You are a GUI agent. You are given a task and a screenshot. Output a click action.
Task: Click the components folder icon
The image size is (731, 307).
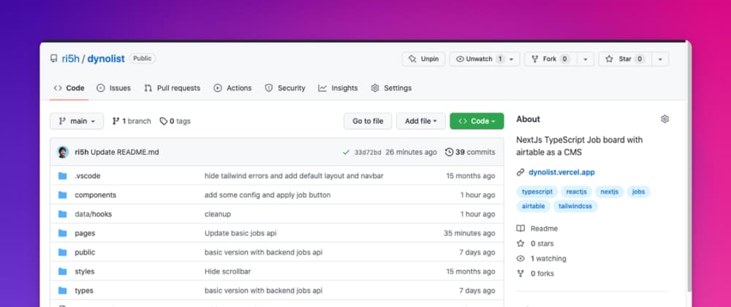63,195
